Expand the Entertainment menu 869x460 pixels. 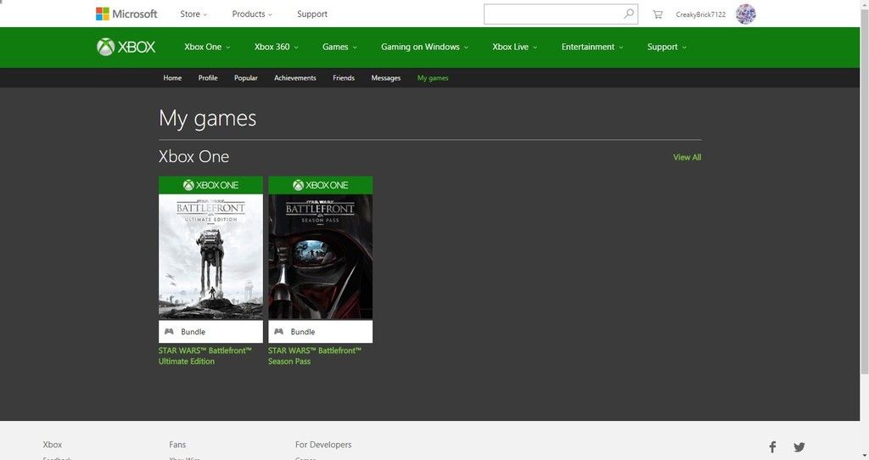pos(592,48)
